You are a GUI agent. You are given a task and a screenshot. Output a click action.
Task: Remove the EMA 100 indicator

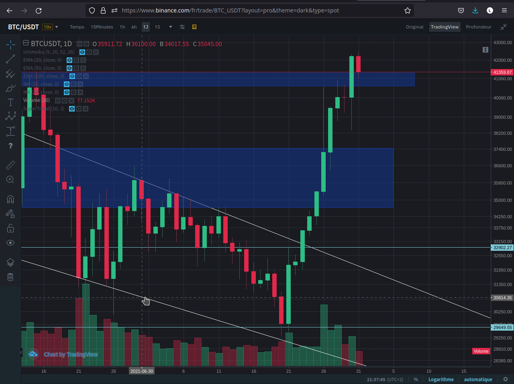point(86,76)
